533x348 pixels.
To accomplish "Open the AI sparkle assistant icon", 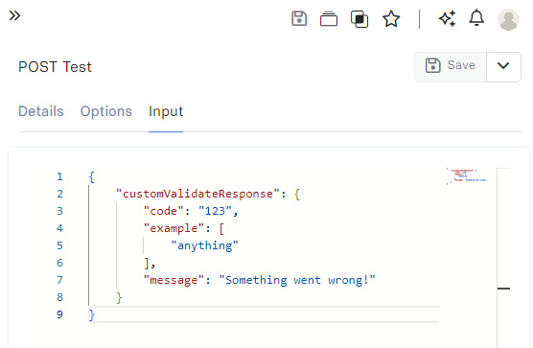I will point(448,18).
